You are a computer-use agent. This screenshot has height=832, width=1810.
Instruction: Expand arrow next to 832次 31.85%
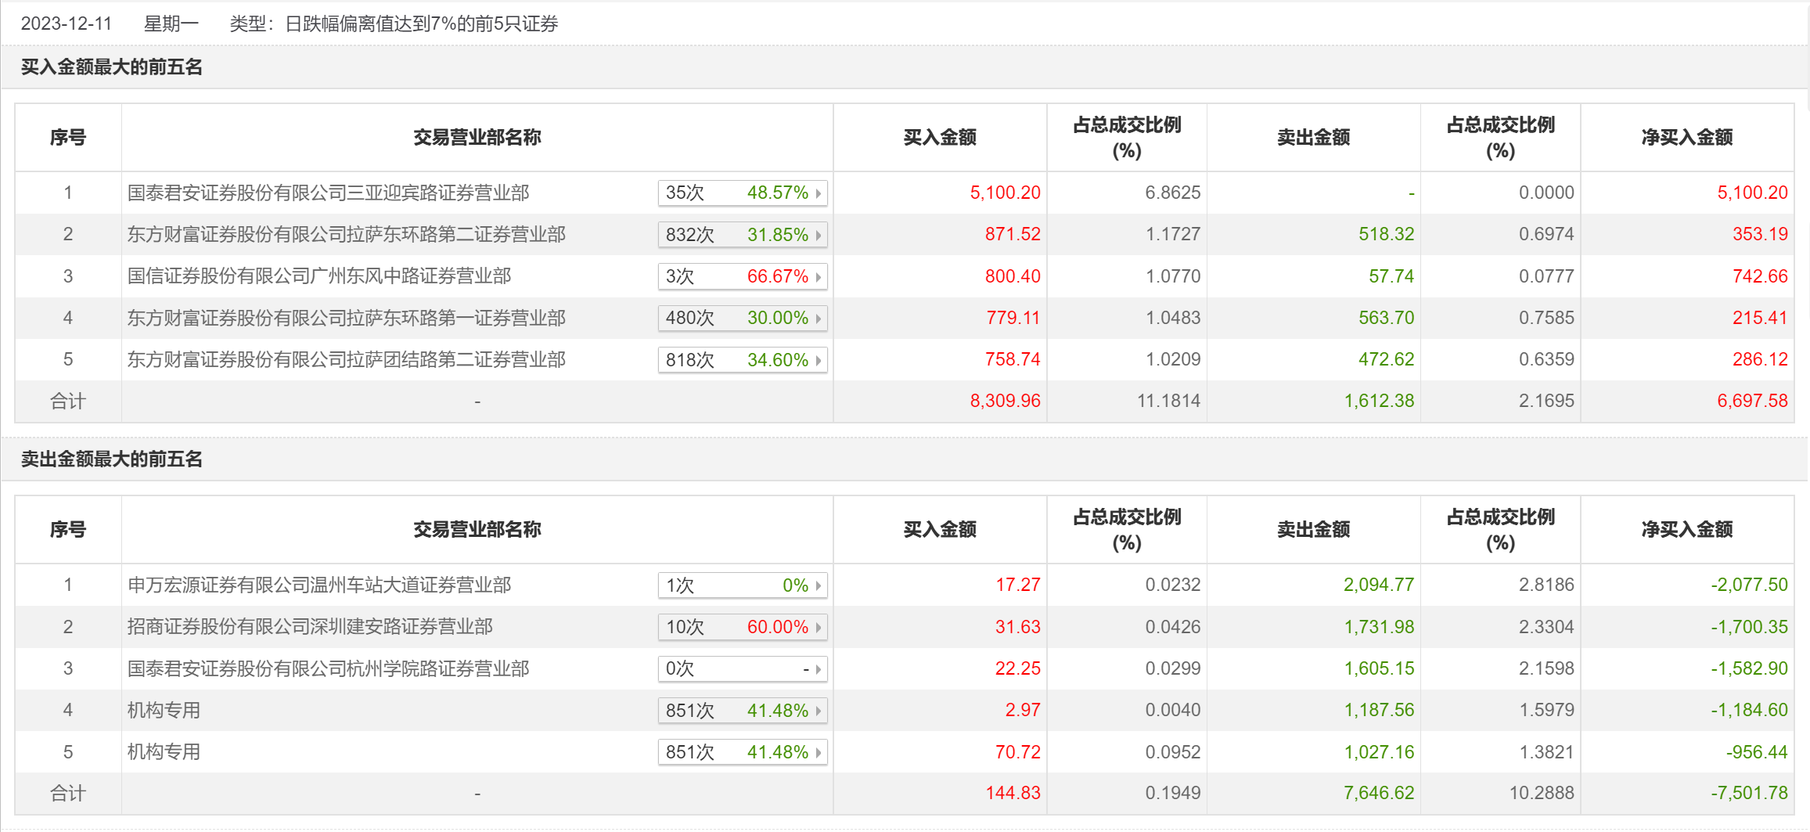point(819,235)
